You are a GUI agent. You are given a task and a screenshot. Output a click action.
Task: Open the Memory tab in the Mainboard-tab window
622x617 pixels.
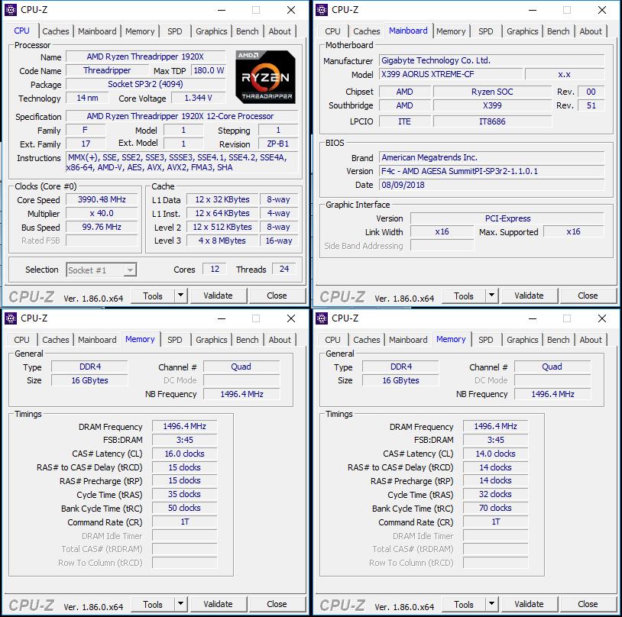click(451, 31)
